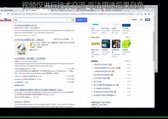Screen dimensions: 168x119
Task: Click hot search item number 10
Action: tap(105, 95)
